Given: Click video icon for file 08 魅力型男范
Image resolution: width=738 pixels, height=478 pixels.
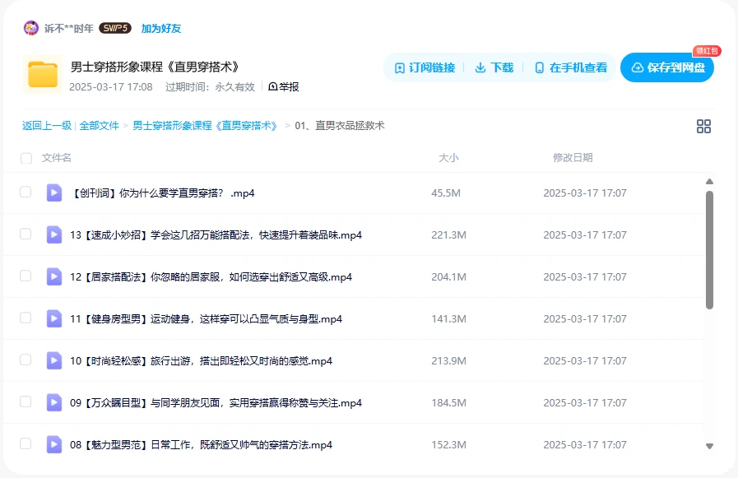Looking at the screenshot, I should pyautogui.click(x=54, y=444).
